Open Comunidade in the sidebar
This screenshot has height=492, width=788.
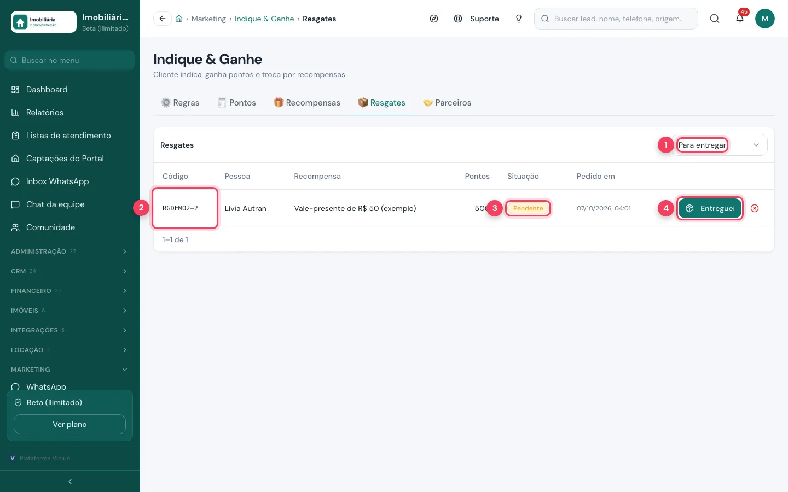70,227
